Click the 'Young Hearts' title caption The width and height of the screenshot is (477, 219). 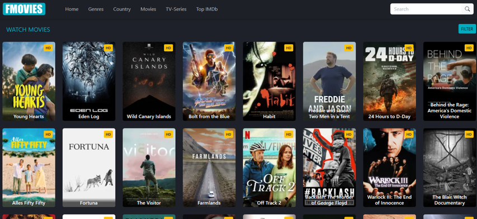coord(29,117)
